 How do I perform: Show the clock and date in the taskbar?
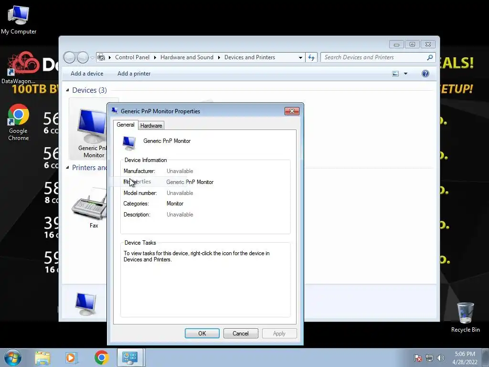click(465, 358)
